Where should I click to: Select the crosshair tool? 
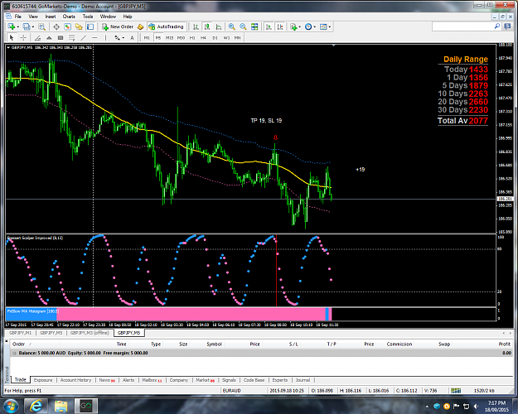23,37
